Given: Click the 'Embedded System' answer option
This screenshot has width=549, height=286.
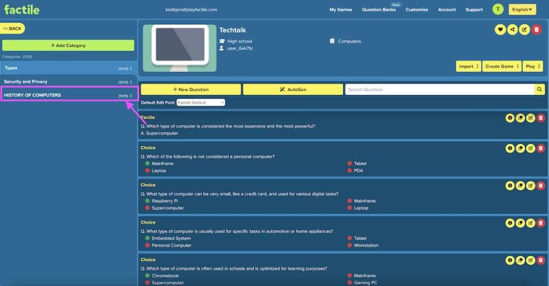Looking at the screenshot, I should (x=171, y=238).
